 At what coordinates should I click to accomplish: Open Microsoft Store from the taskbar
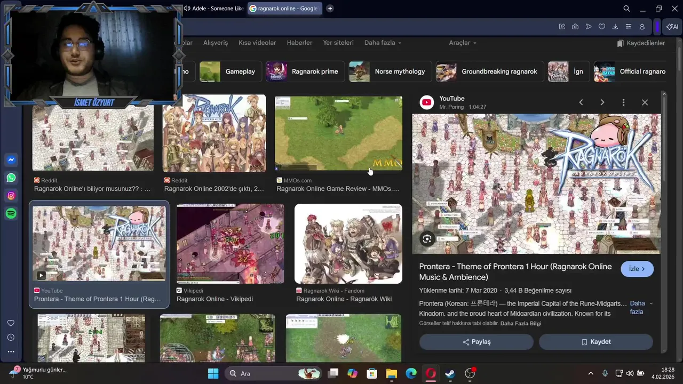372,373
